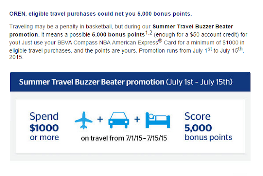Click the OREN eligible travel purchases headline
This screenshot has width=263, height=176.
[100, 14]
